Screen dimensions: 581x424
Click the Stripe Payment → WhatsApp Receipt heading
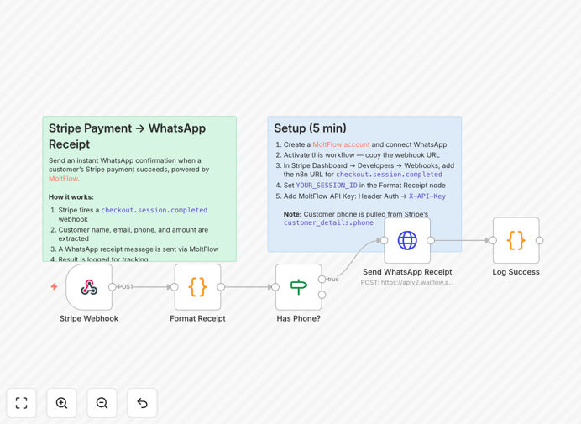point(127,136)
